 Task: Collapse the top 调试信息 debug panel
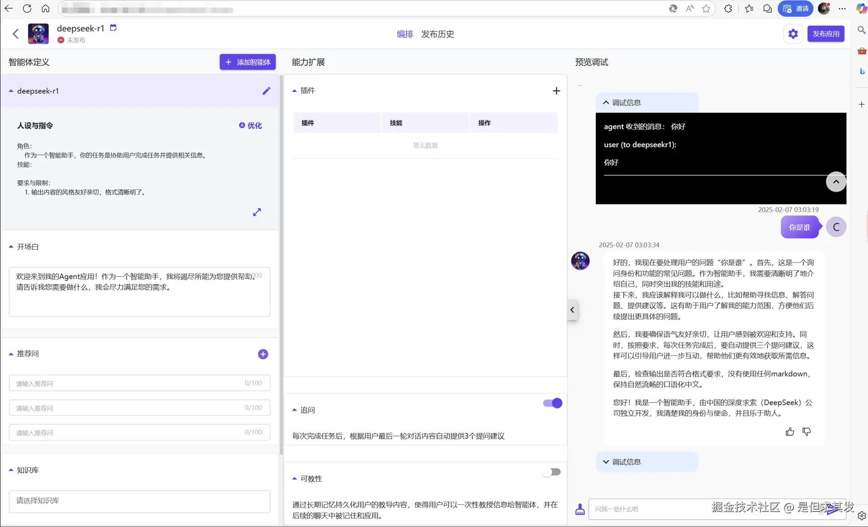pos(647,103)
